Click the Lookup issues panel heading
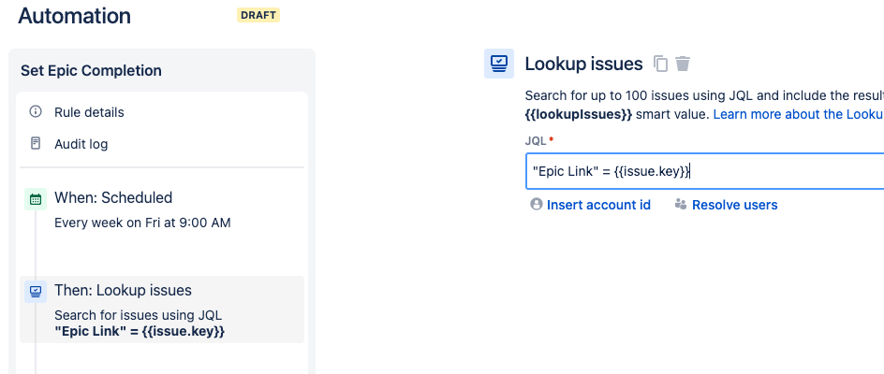The width and height of the screenshot is (884, 374). pos(583,64)
